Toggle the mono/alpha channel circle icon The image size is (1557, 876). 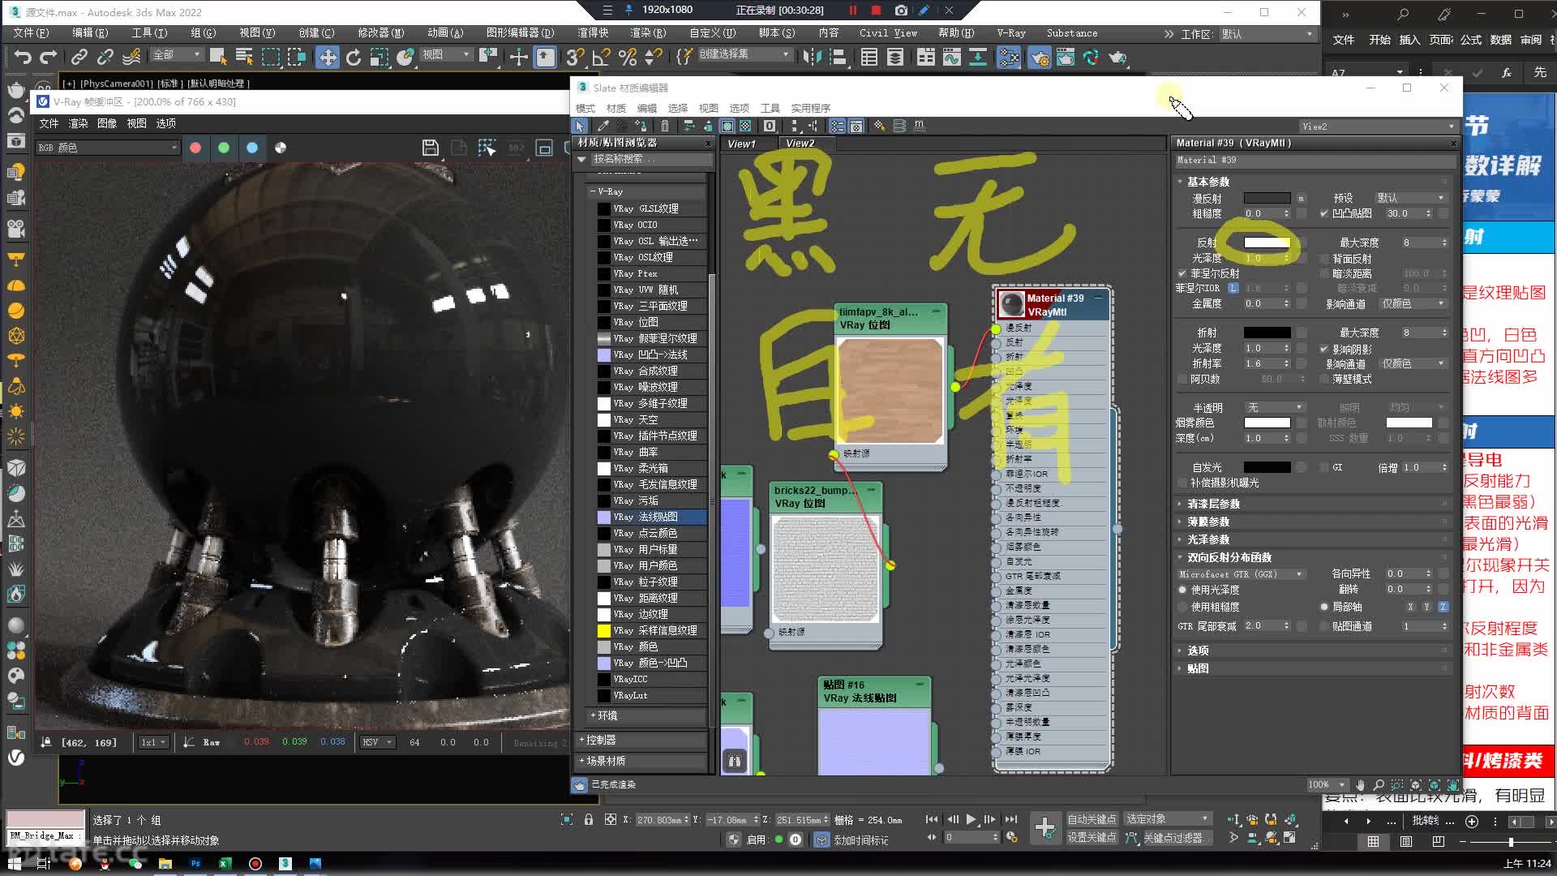point(281,148)
